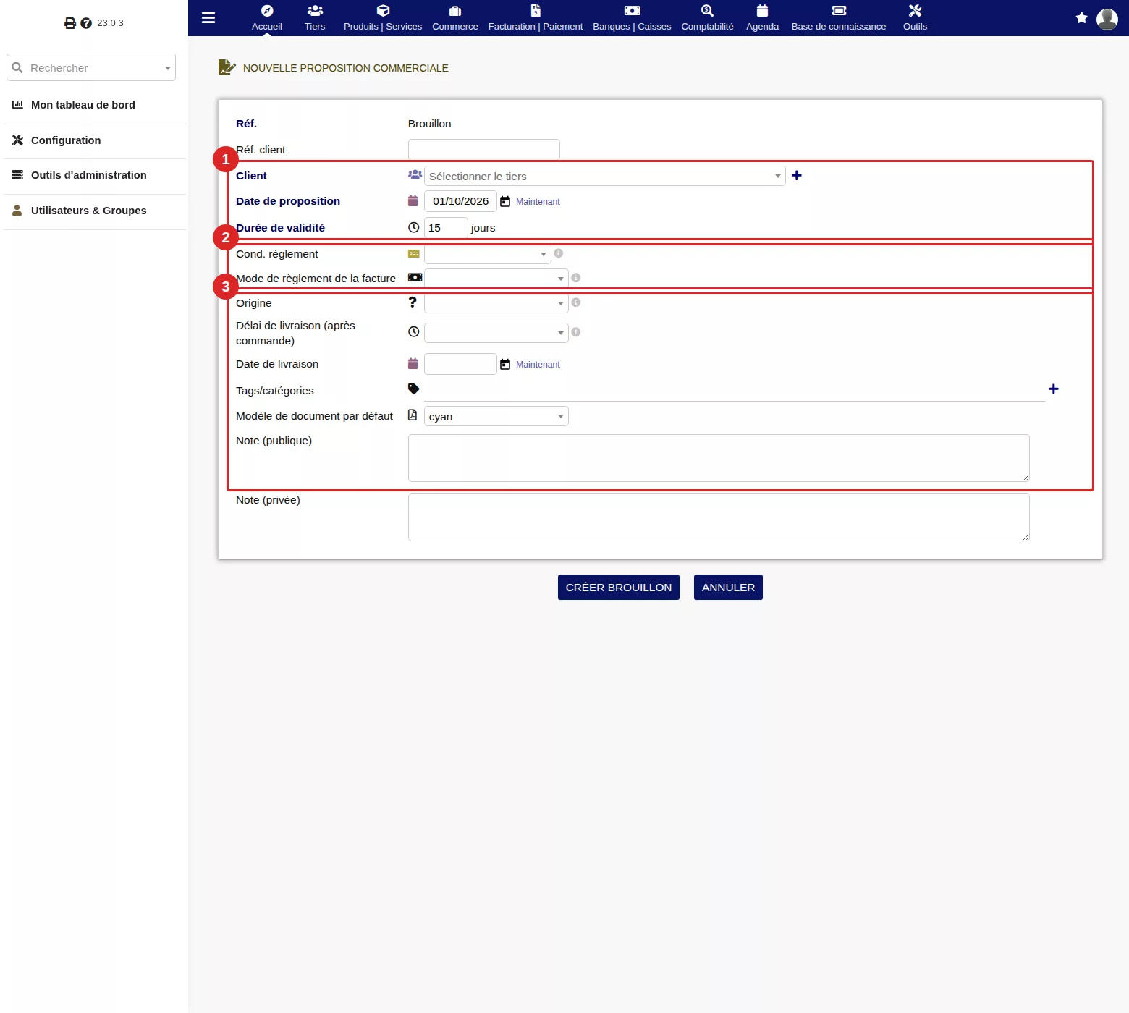This screenshot has width=1129, height=1013.
Task: Go to Commerce menu
Action: click(x=455, y=18)
